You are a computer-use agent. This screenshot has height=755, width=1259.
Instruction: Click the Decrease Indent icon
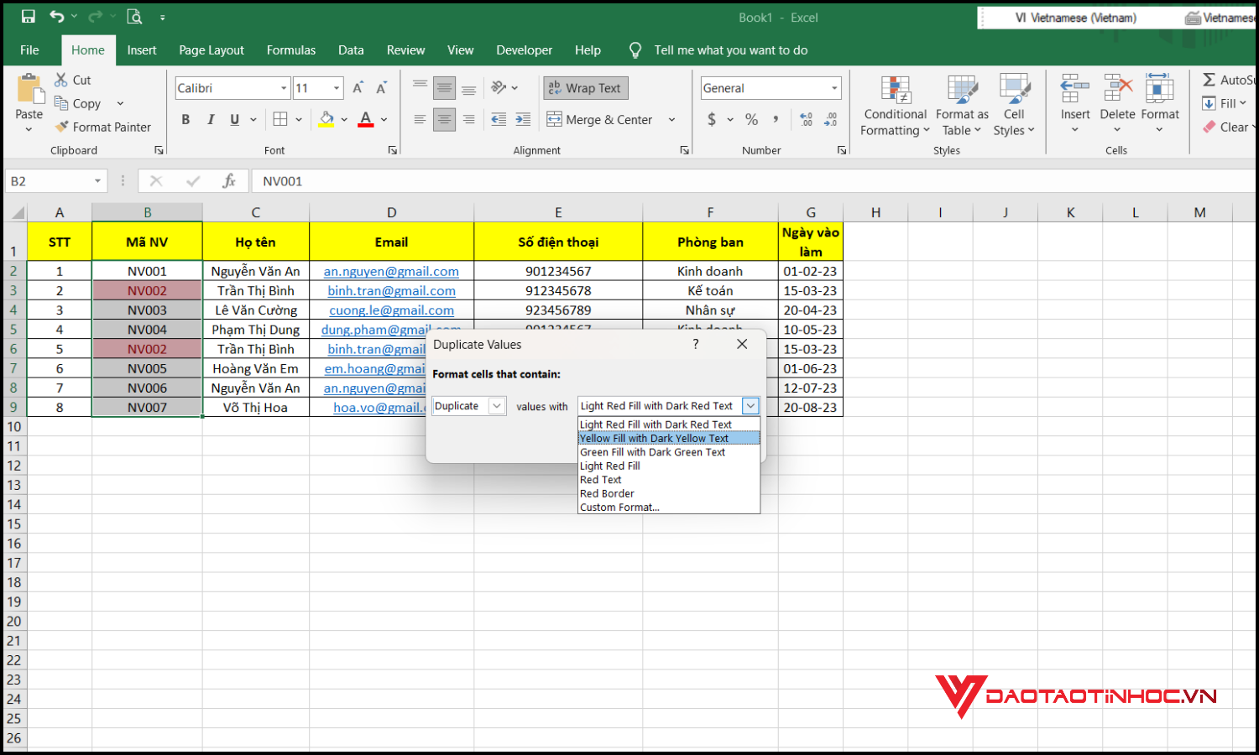tap(499, 120)
